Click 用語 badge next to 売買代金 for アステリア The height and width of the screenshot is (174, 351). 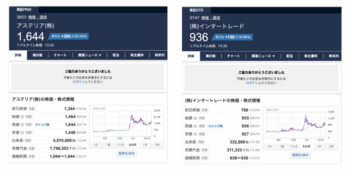(32, 148)
